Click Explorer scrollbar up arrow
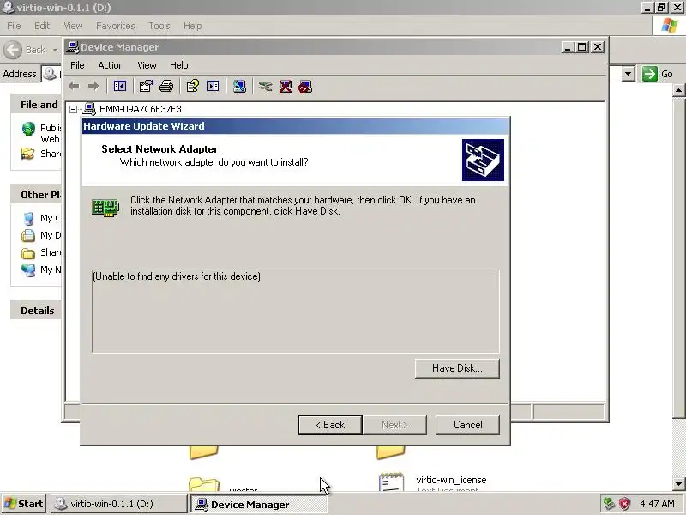This screenshot has height=515, width=686. pos(678,91)
